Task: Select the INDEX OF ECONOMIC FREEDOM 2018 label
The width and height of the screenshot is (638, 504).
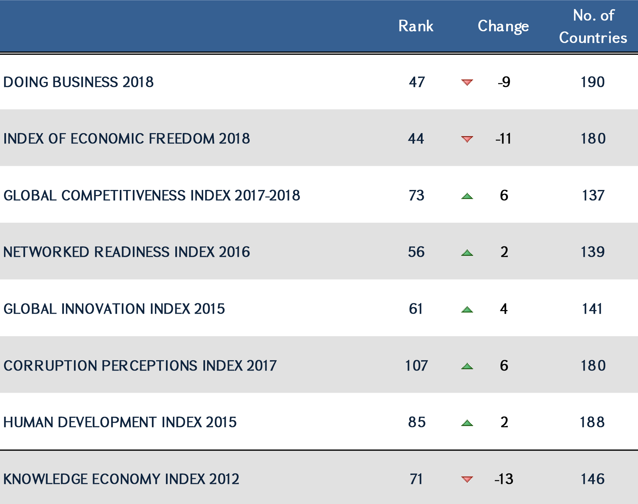Action: [x=127, y=139]
